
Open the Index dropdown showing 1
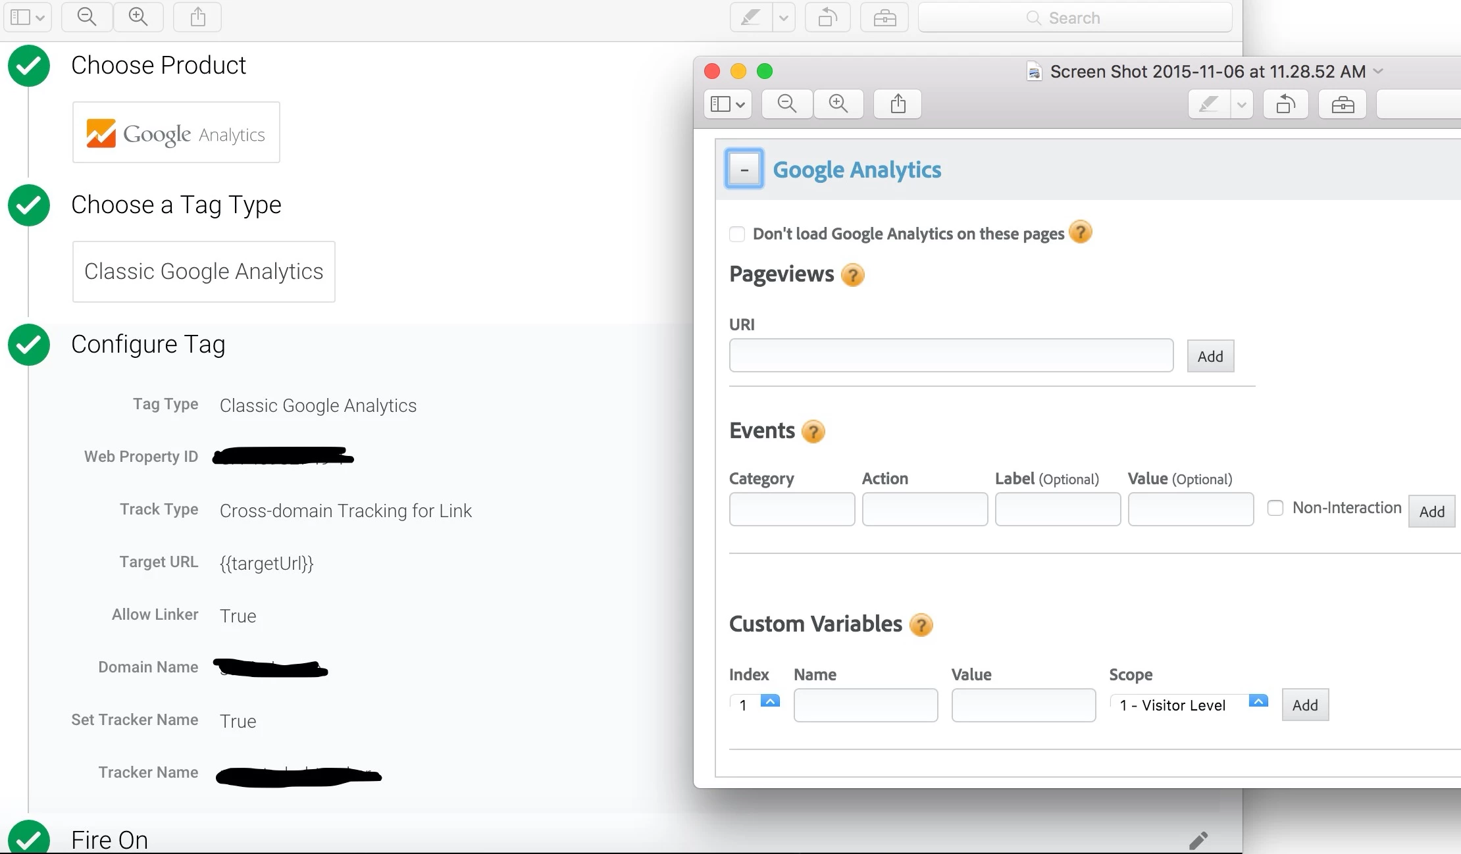(755, 705)
